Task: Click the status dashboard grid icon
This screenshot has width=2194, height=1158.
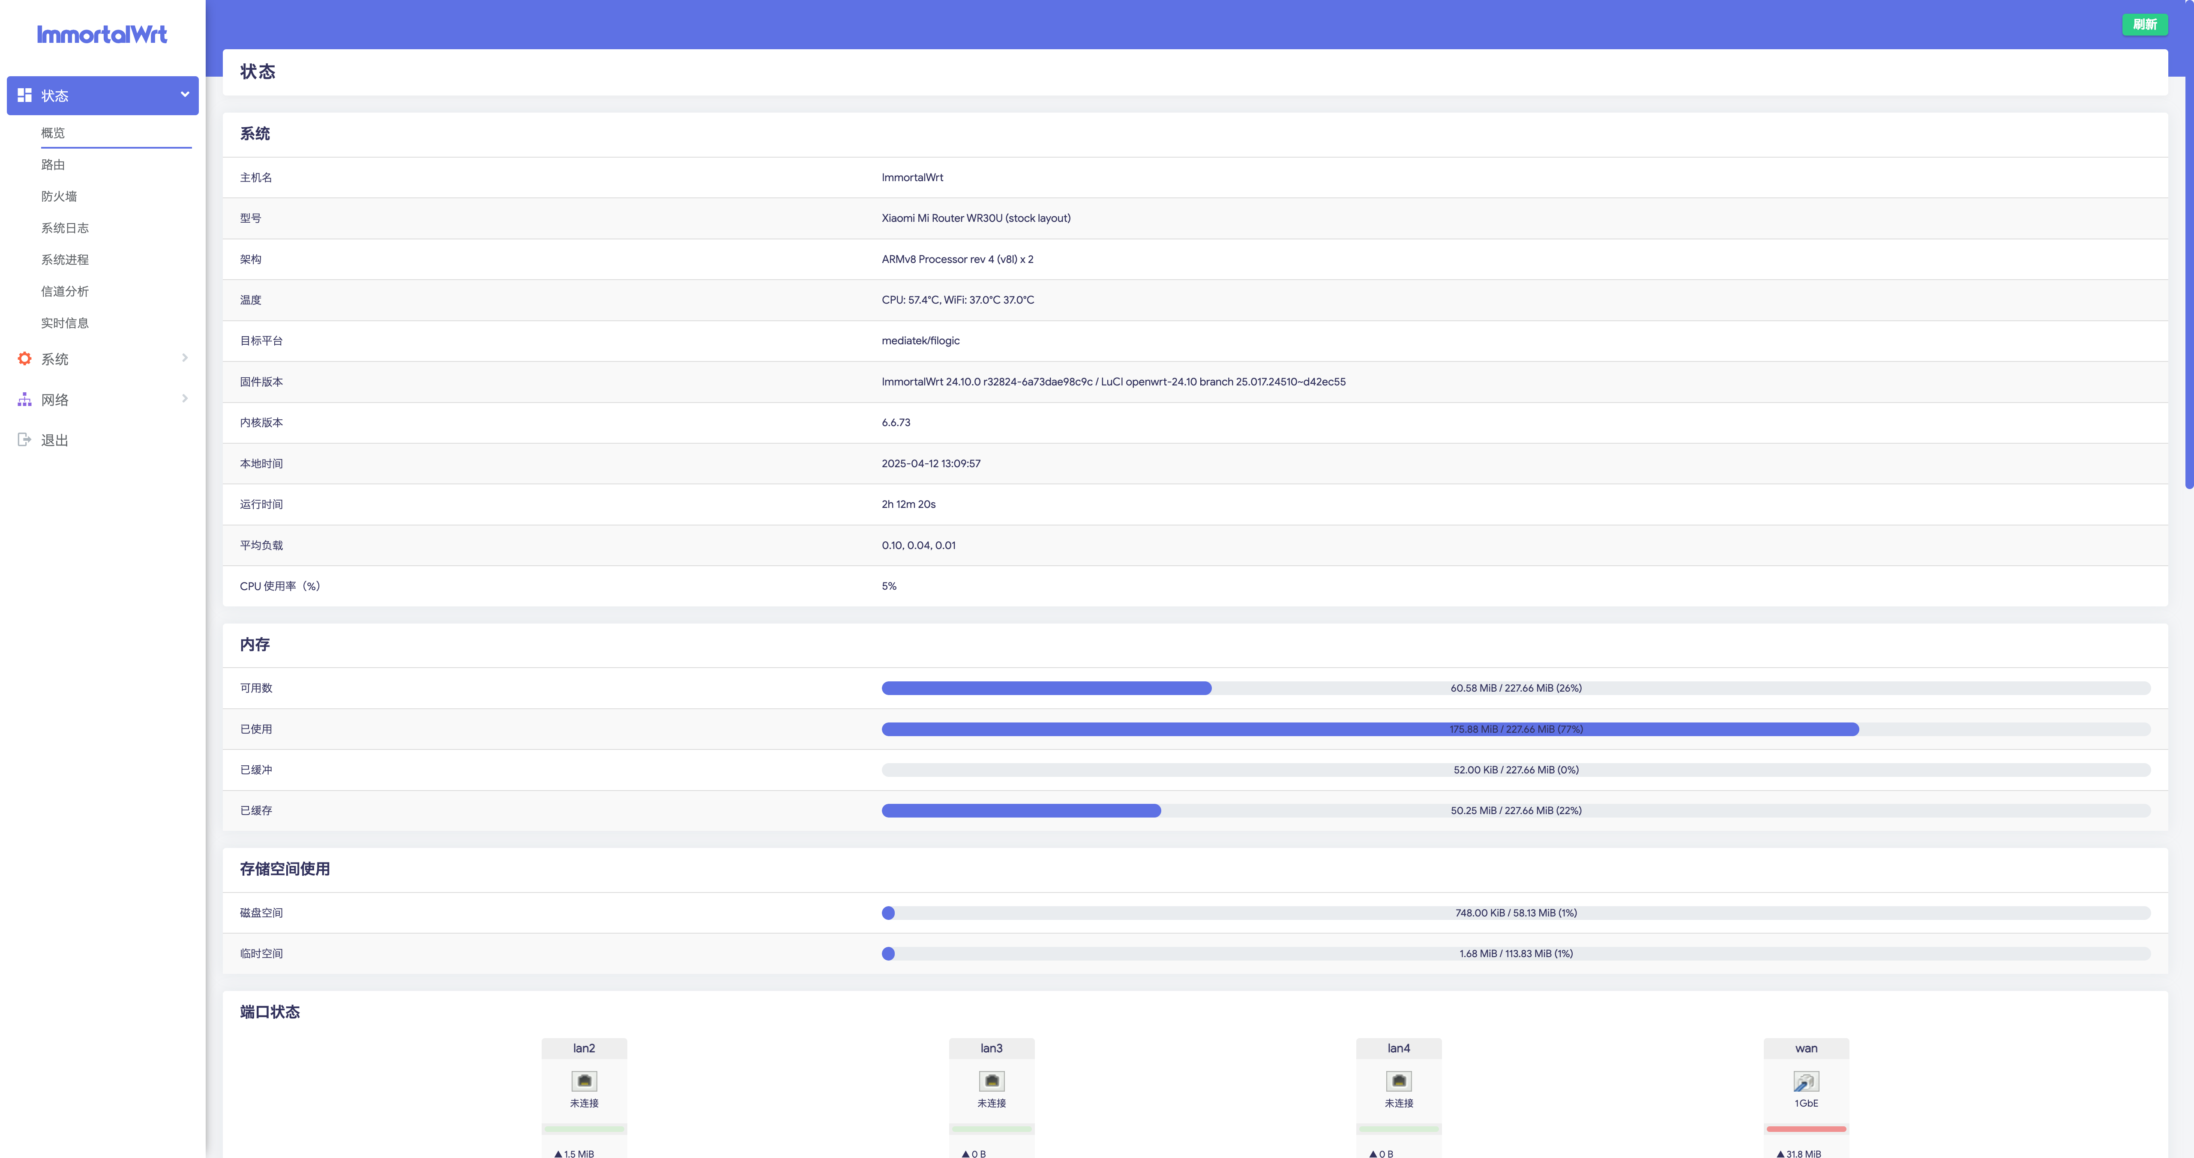Action: 25,96
